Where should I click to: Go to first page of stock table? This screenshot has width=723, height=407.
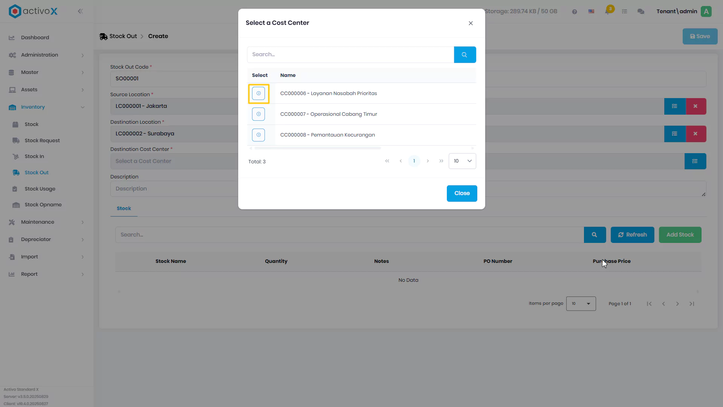pyautogui.click(x=649, y=304)
